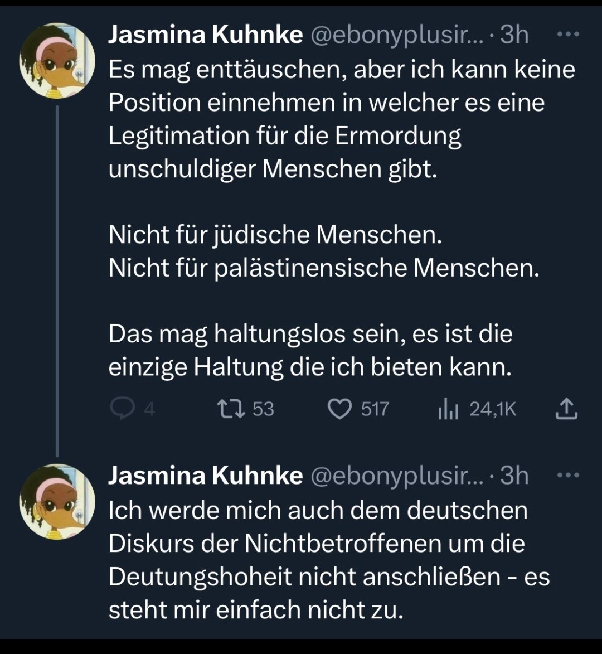The height and width of the screenshot is (654, 602).
Task: Open profile avatar of second tweet
Action: (x=57, y=502)
